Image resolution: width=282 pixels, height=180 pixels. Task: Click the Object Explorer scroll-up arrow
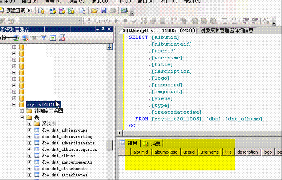(x=110, y=47)
